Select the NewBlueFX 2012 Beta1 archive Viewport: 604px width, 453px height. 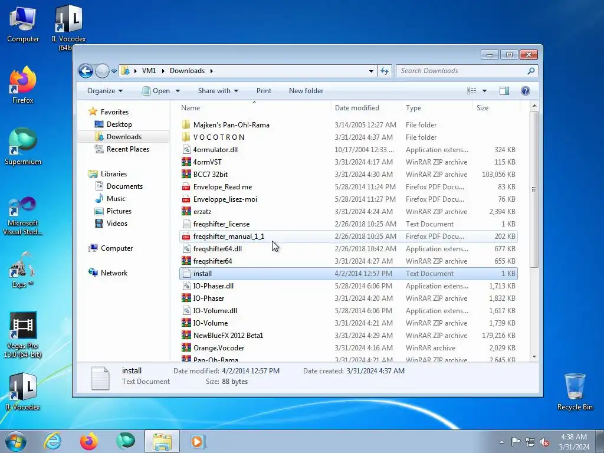[x=348, y=336]
